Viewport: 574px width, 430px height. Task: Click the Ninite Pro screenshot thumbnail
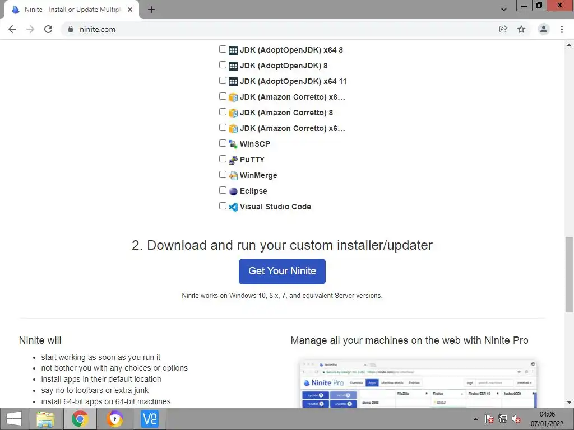(x=418, y=384)
